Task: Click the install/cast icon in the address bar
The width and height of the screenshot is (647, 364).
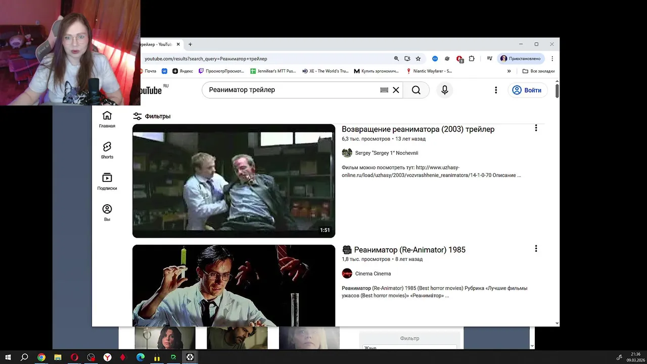Action: pyautogui.click(x=407, y=59)
